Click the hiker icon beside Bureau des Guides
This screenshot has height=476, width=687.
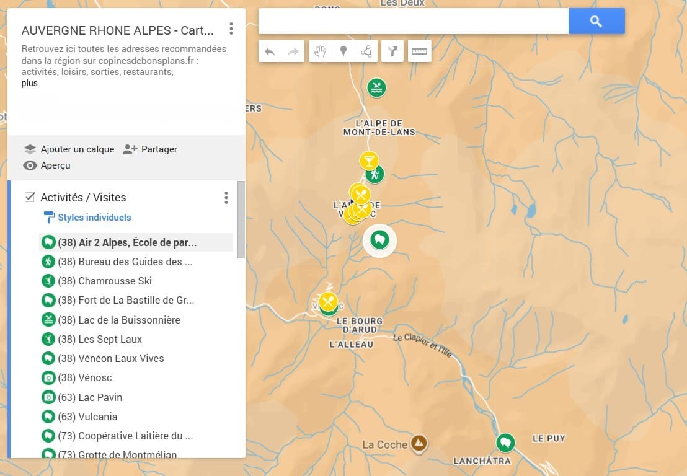click(48, 262)
